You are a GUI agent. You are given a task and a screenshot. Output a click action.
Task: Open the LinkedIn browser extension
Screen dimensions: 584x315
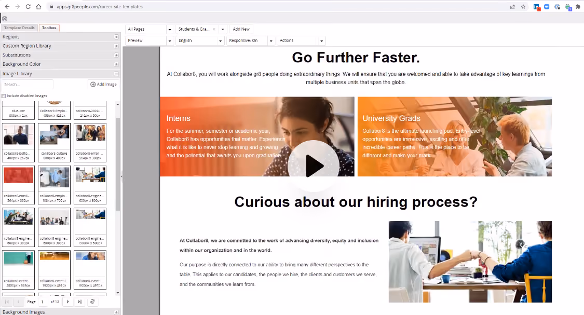click(x=536, y=7)
